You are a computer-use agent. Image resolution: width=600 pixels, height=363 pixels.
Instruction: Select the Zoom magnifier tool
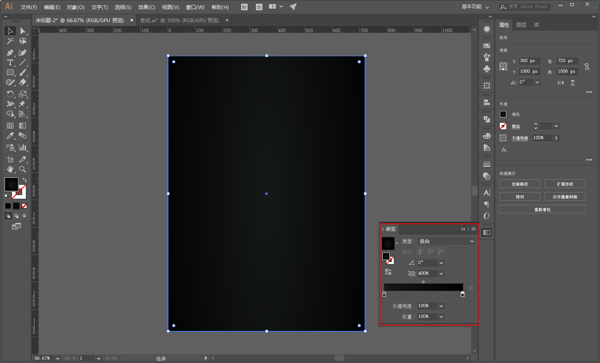coord(23,169)
